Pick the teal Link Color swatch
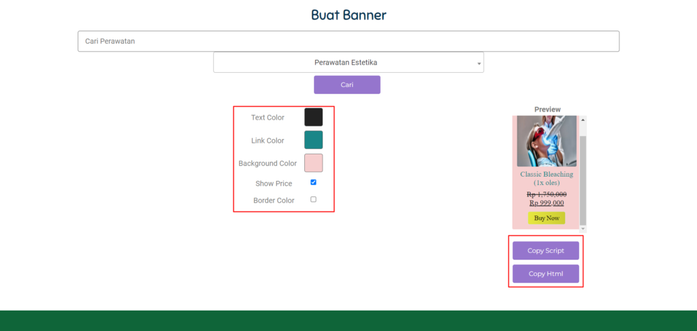Screen dimensions: 697x331 pyautogui.click(x=313, y=140)
